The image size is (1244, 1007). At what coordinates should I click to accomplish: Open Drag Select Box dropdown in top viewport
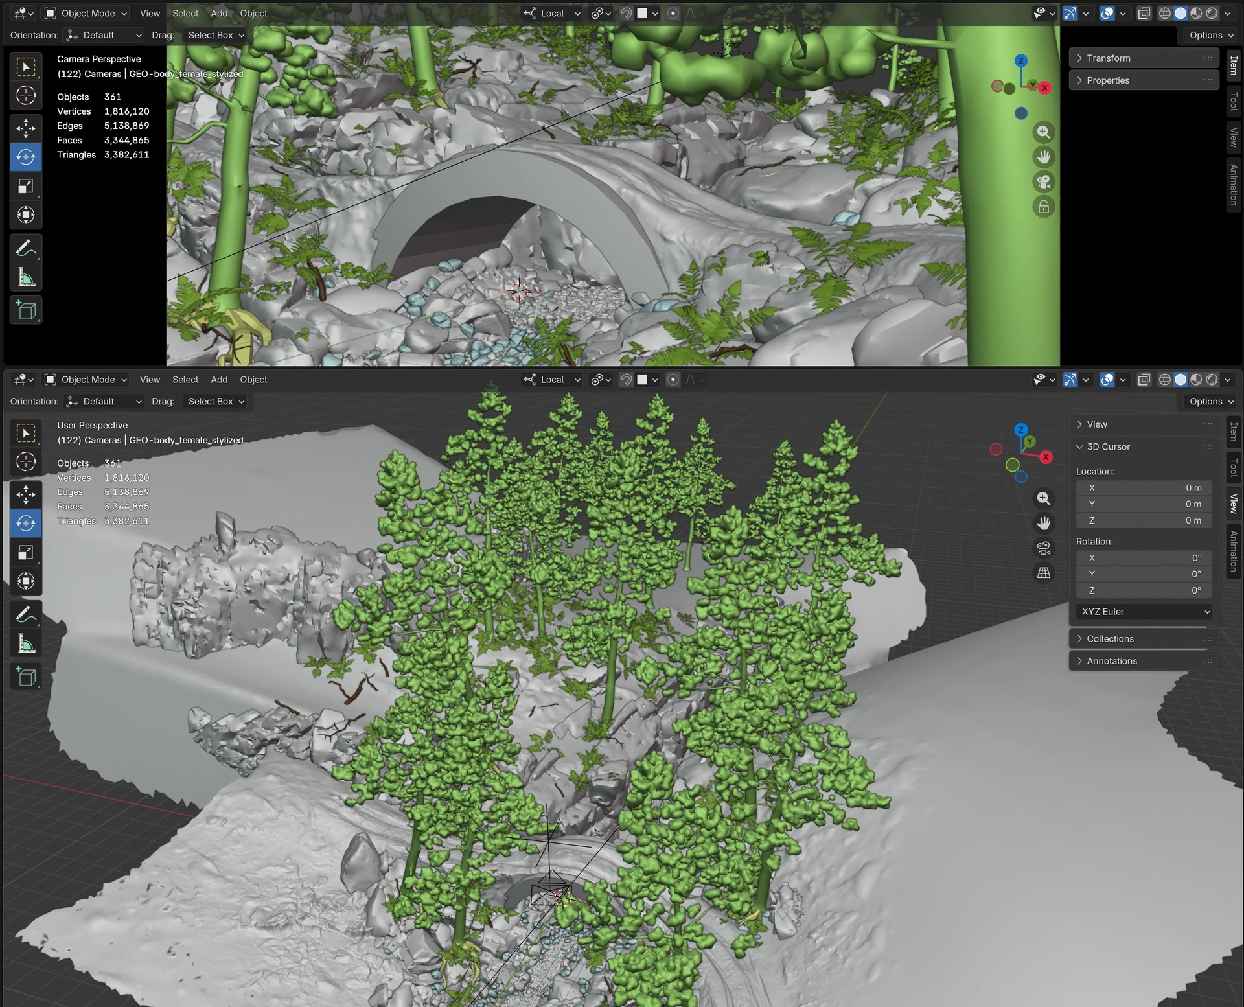215,36
